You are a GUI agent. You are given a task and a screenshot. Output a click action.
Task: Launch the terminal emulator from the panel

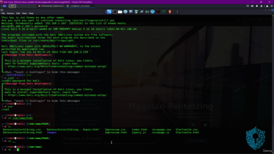[x=114, y=12]
